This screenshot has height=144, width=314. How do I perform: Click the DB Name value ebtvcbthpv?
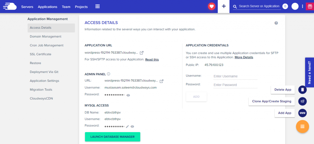pos(113,113)
